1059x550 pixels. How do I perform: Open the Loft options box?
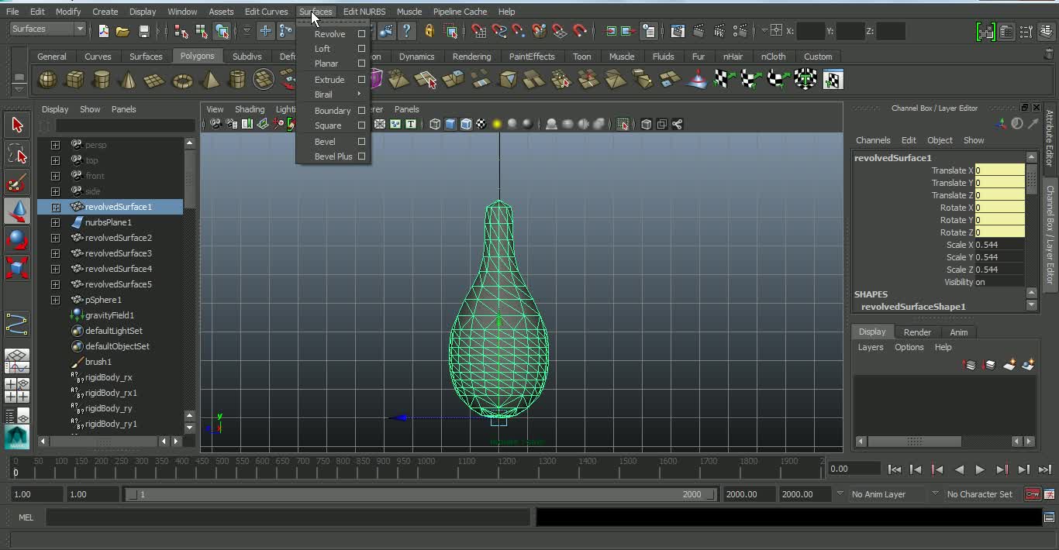tap(361, 49)
